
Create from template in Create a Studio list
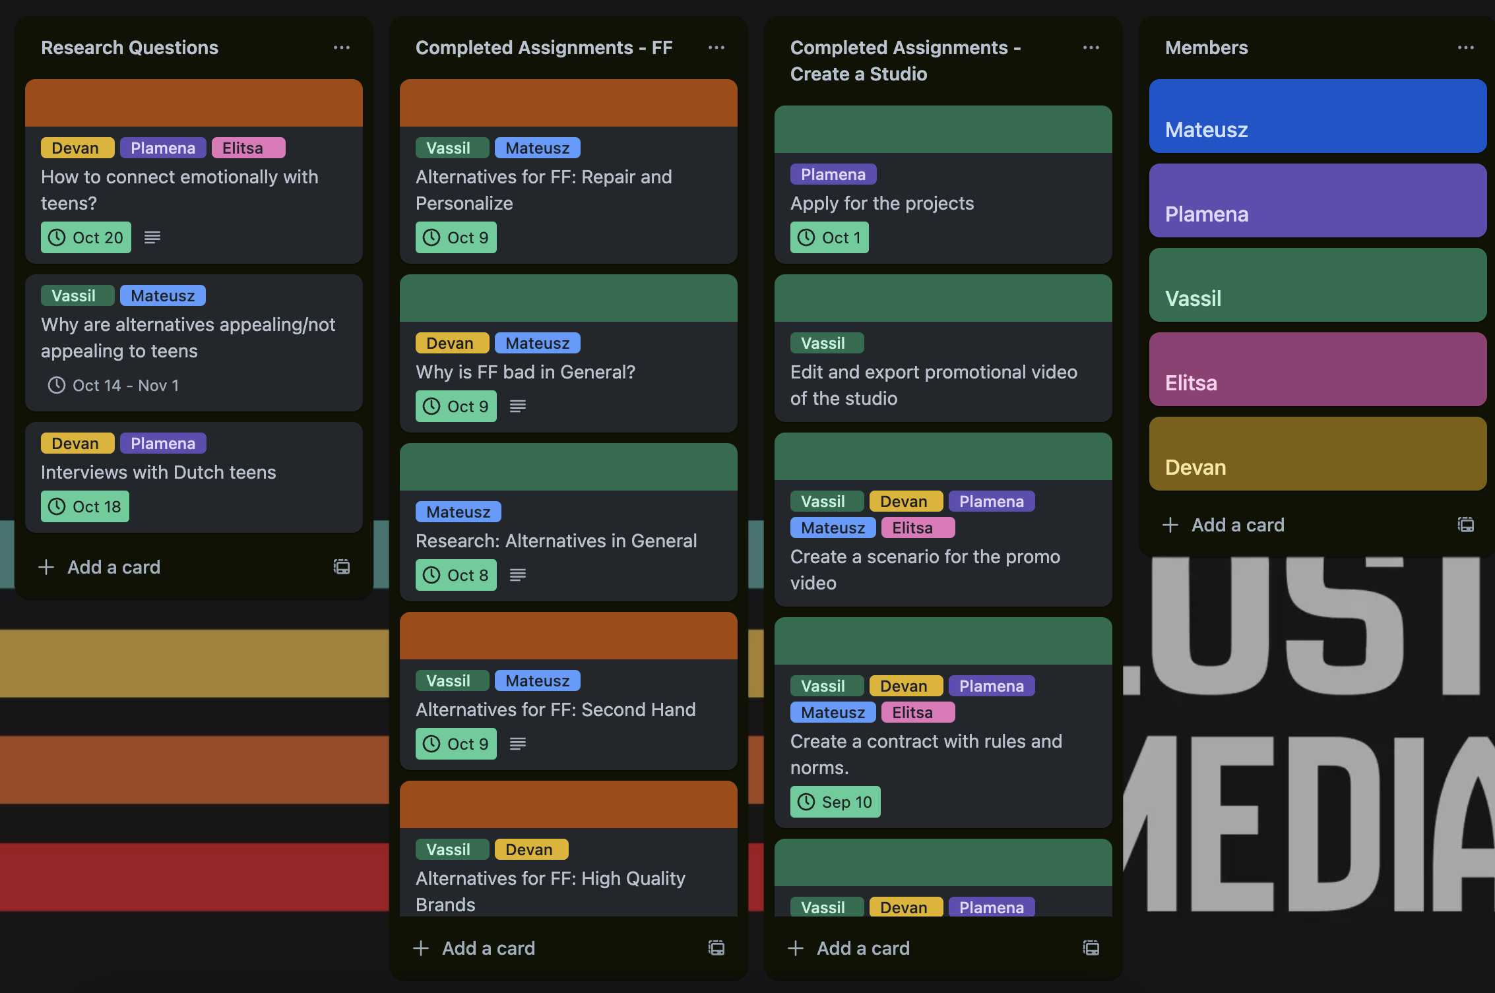(x=1091, y=948)
